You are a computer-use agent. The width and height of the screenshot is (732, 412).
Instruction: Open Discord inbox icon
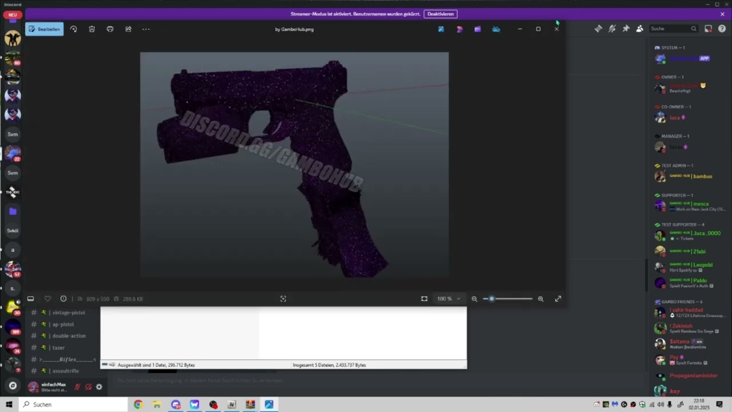pos(708,29)
